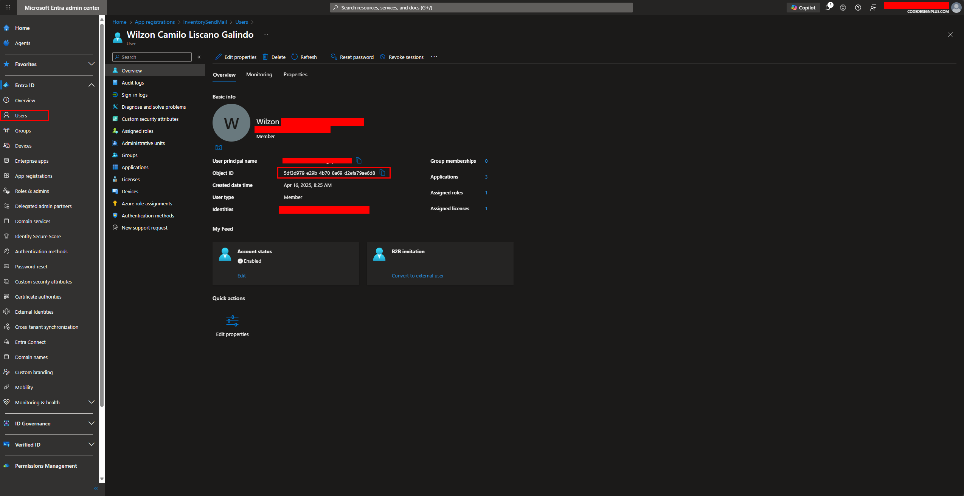Expand Monitoring & health section
Image resolution: width=964 pixels, height=496 pixels.
coord(91,402)
